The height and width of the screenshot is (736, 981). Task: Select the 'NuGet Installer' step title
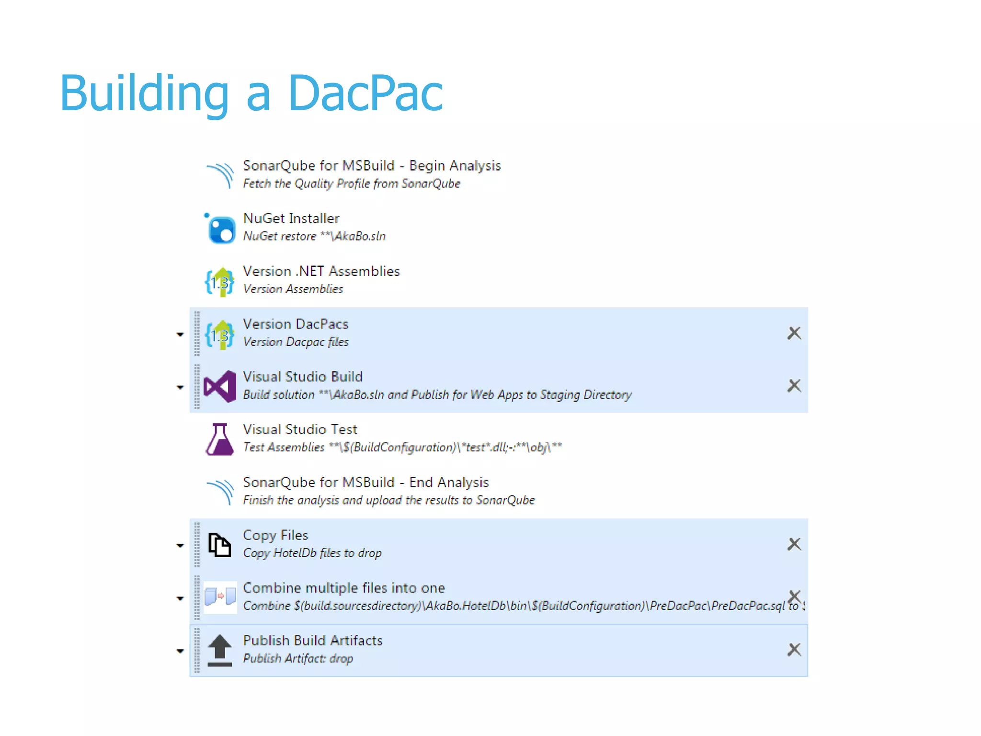coord(291,218)
